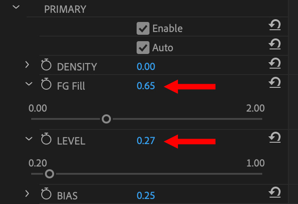The height and width of the screenshot is (204, 298).
Task: Expand the DENSITY property
Action: pos(28,65)
